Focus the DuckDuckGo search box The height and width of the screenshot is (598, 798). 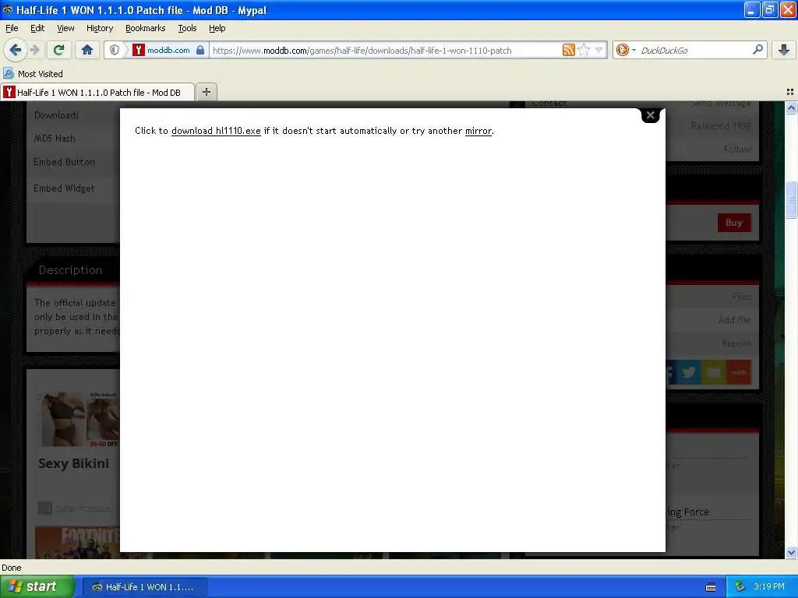click(x=694, y=50)
